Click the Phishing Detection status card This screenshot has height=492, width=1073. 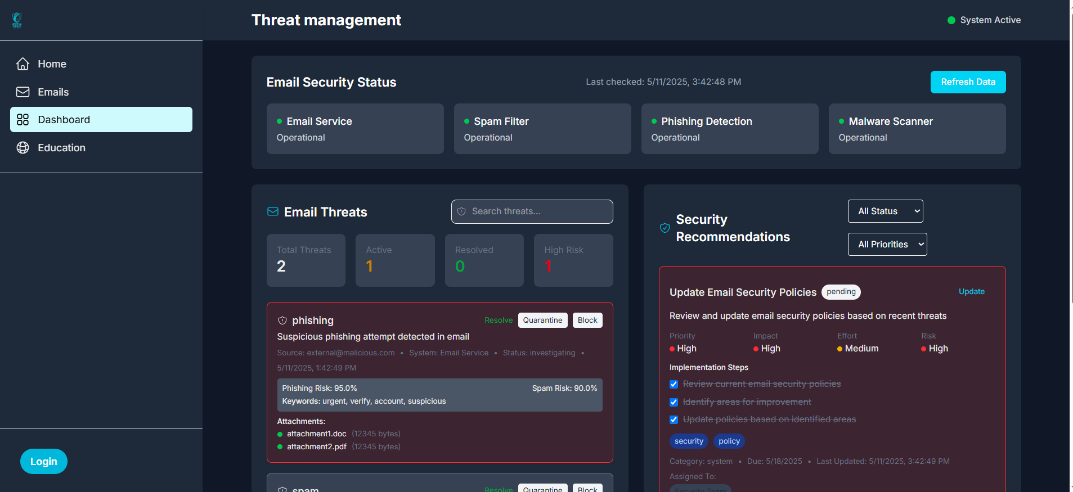tap(730, 129)
